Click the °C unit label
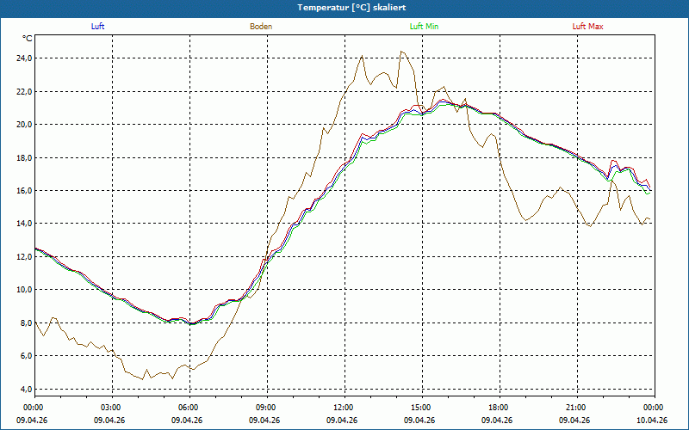Screen dimensions: 689x430 pos(28,39)
